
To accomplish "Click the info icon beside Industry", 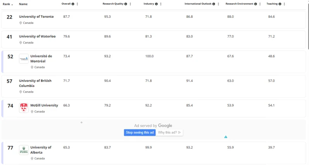I will coord(156,4).
